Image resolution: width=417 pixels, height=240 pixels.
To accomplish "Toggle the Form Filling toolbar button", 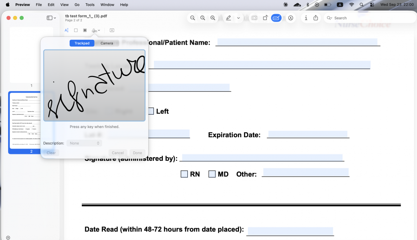I will click(277, 18).
